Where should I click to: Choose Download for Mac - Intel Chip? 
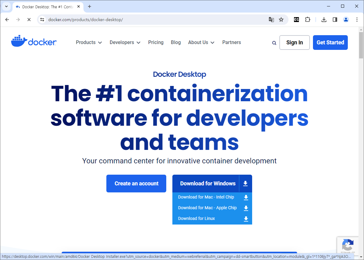click(206, 197)
